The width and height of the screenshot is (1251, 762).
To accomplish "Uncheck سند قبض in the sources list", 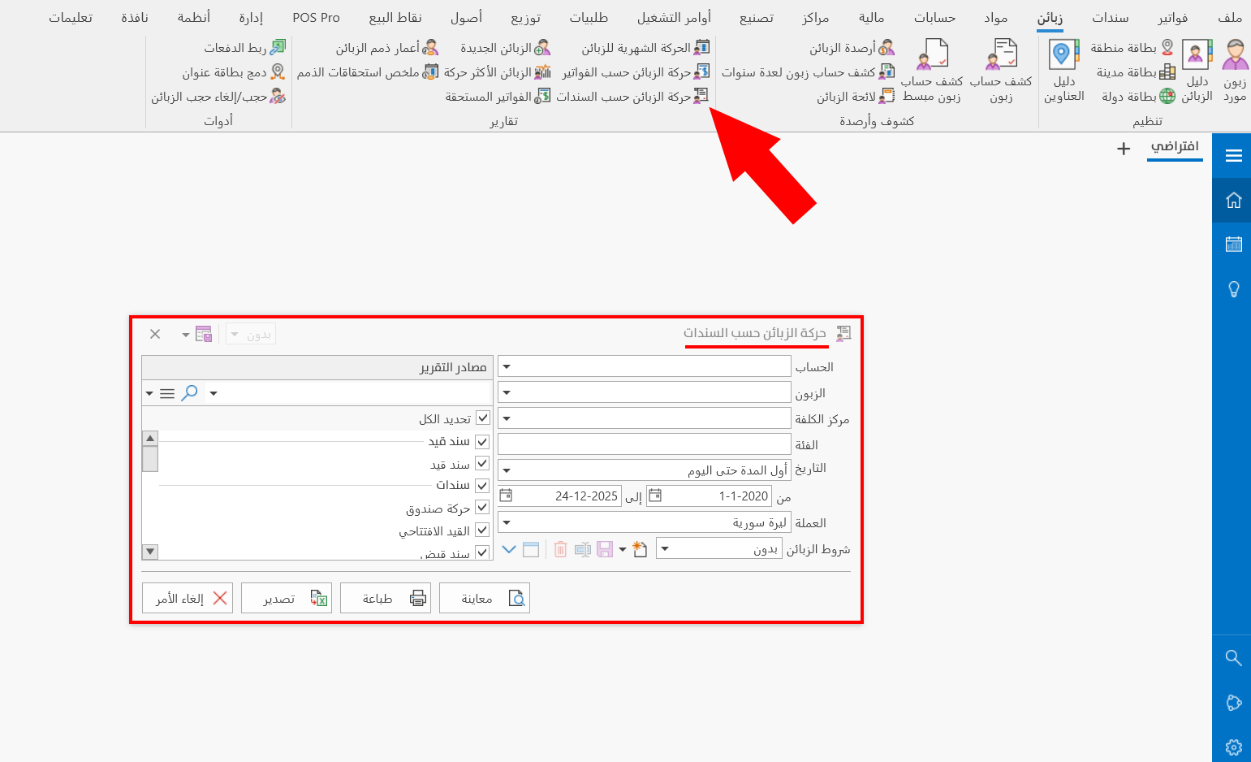I will point(482,552).
